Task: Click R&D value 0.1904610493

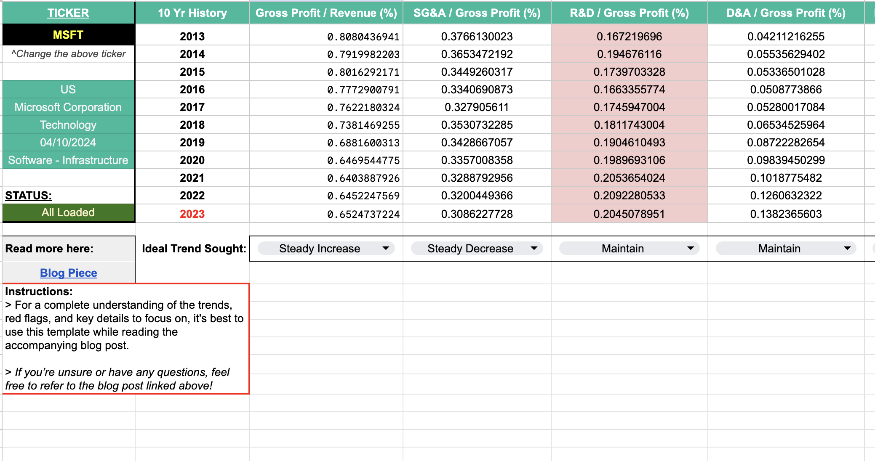Action: pos(630,143)
